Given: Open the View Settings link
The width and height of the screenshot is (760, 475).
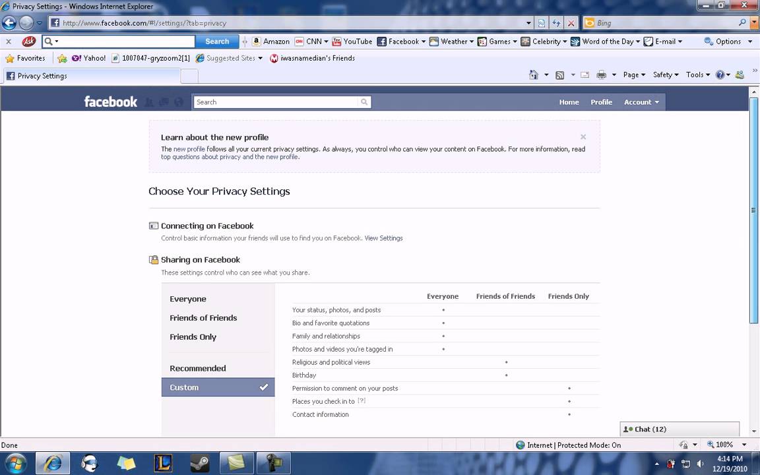Looking at the screenshot, I should point(383,238).
